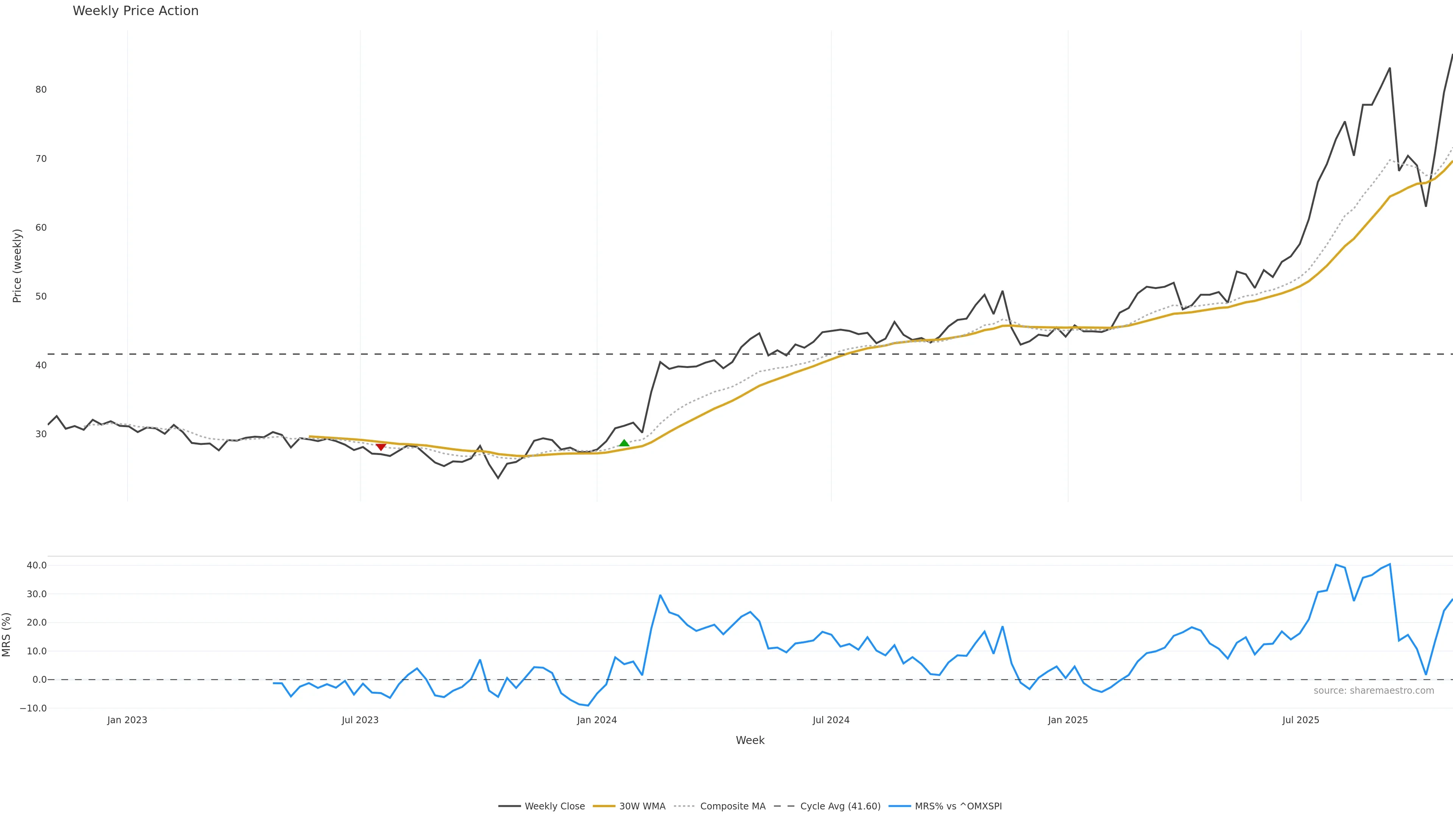
Task: Hide MRS% vs ^OMXSPI legend entry
Action: point(958,806)
